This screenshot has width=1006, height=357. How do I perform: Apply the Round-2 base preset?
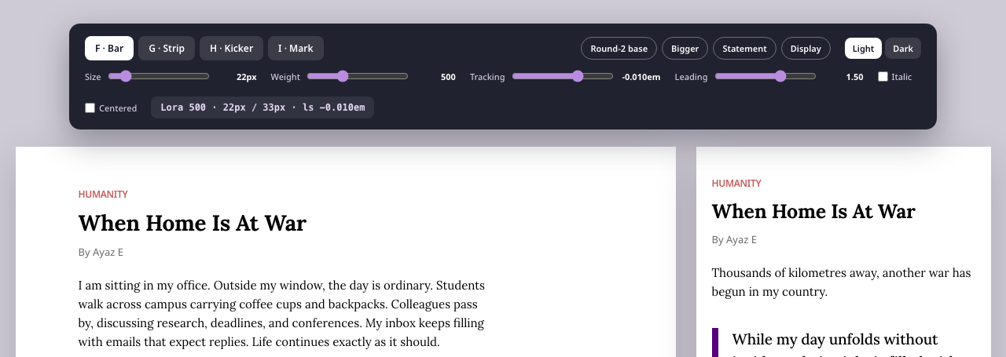[x=619, y=49]
